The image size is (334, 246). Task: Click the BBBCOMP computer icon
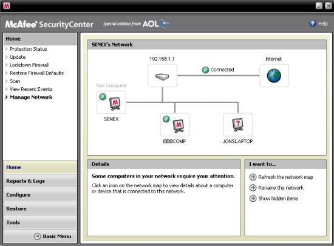pyautogui.click(x=175, y=125)
